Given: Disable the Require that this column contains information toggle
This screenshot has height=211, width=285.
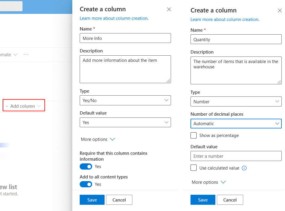Looking at the screenshot, I should pos(86,166).
